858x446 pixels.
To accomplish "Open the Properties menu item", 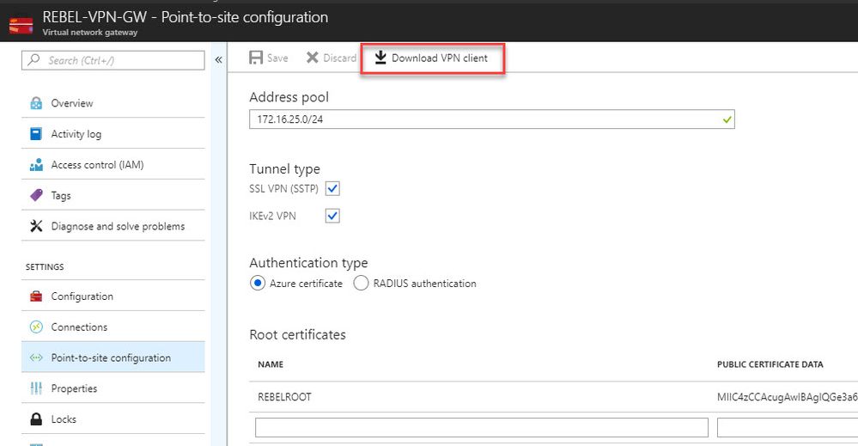I will (x=74, y=388).
